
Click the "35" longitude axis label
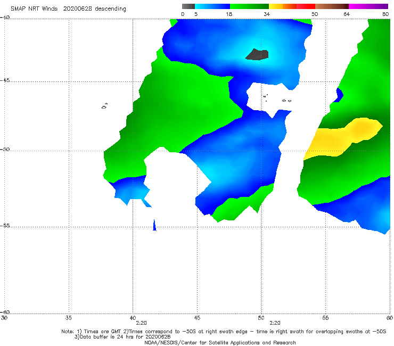(x=69, y=318)
